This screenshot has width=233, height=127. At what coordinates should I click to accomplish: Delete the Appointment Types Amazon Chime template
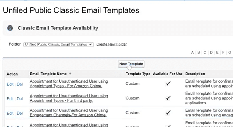[x=20, y=84]
